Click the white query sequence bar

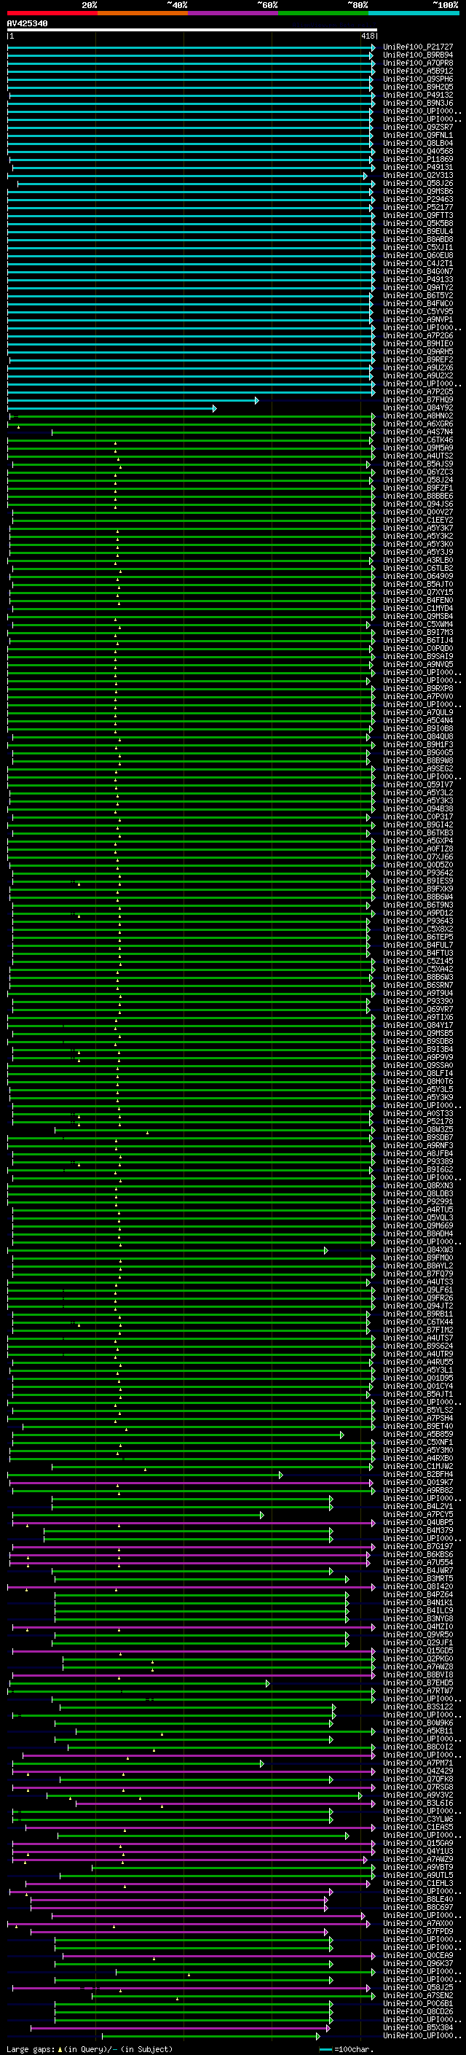point(192,29)
